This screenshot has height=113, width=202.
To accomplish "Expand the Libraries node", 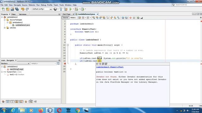I will tap(5, 28).
